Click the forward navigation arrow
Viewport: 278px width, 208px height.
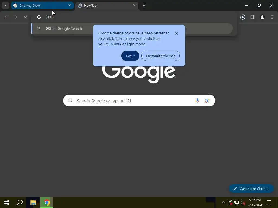(x=16, y=17)
